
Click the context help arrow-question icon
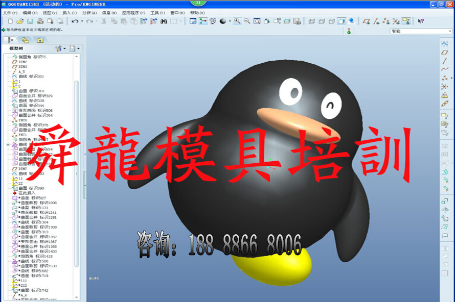click(x=421, y=21)
